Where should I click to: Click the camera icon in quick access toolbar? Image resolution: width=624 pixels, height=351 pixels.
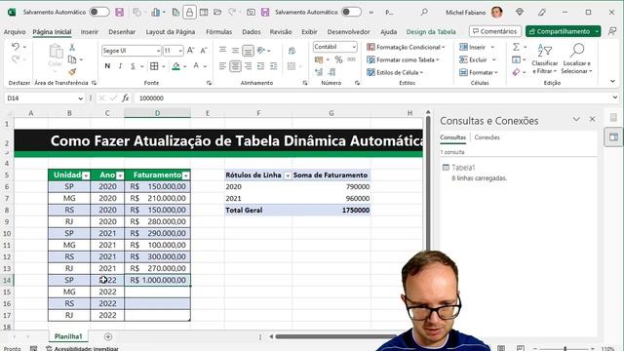click(x=251, y=13)
